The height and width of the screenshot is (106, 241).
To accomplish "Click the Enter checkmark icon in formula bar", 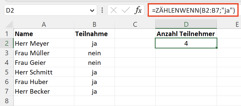I will 126,10.
